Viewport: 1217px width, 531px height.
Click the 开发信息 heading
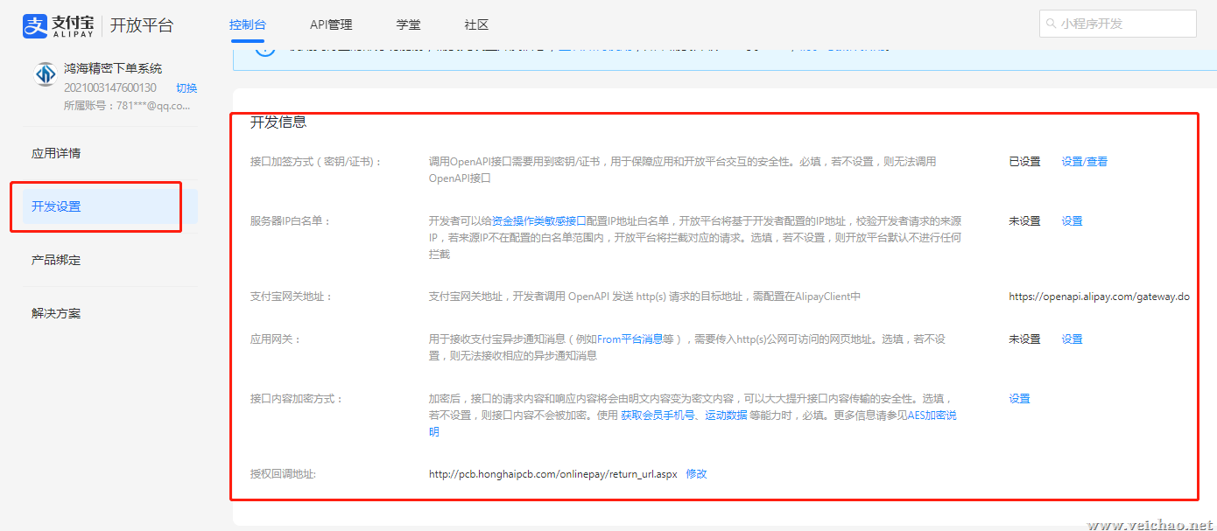(x=278, y=122)
